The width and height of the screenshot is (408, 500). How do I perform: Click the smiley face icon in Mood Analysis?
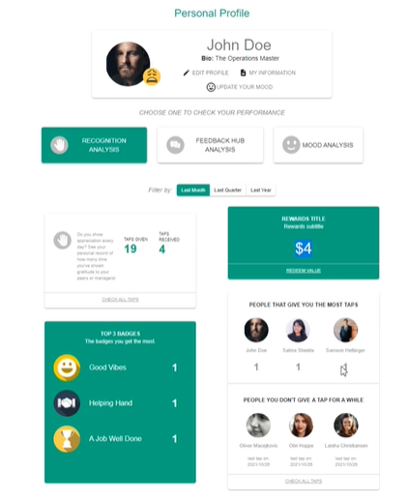click(291, 145)
